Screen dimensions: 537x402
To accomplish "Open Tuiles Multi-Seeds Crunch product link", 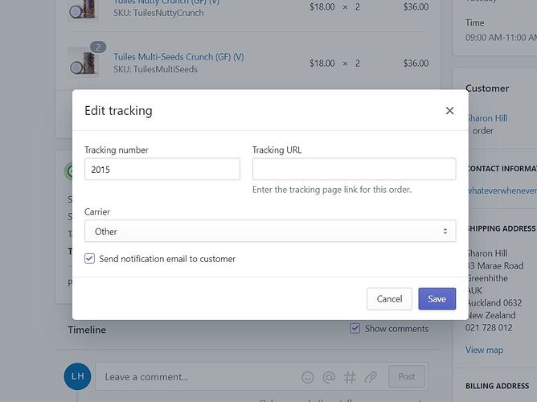I will [x=178, y=57].
